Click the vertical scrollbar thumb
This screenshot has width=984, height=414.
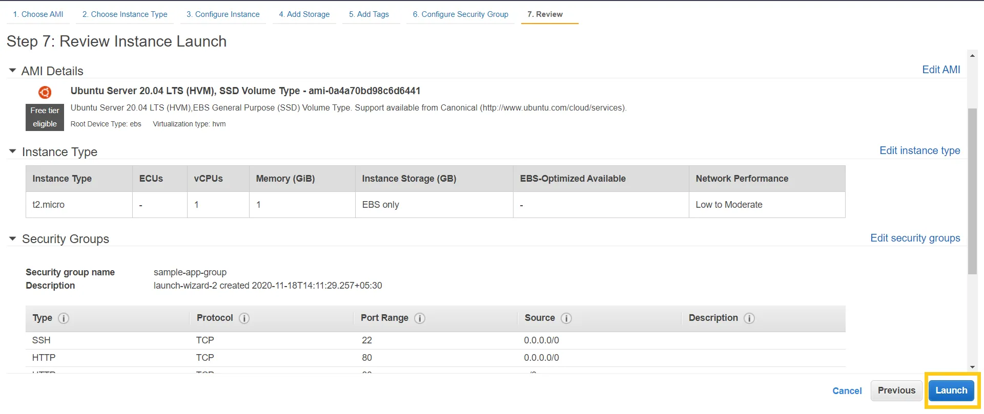(972, 190)
